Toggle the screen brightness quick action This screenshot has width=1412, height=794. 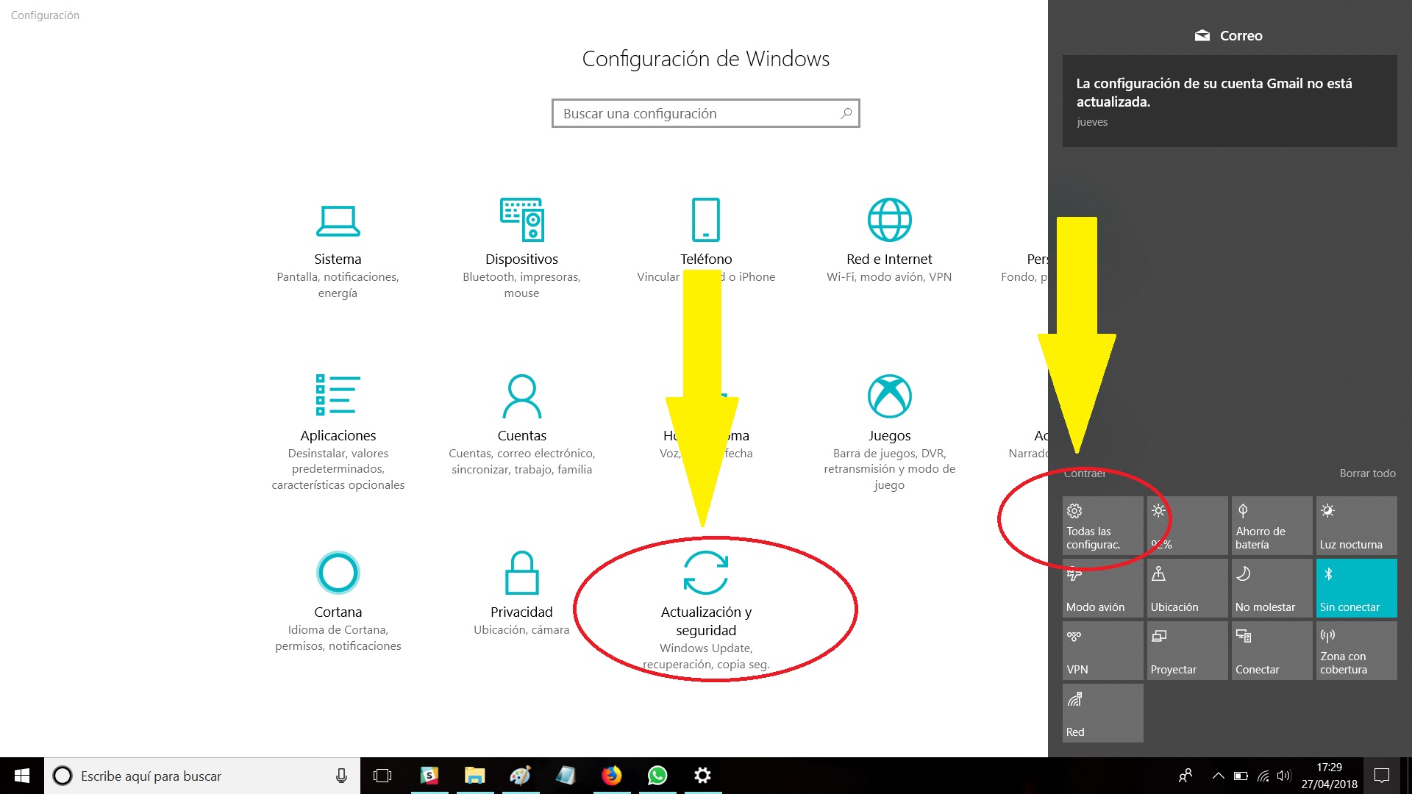(1187, 526)
